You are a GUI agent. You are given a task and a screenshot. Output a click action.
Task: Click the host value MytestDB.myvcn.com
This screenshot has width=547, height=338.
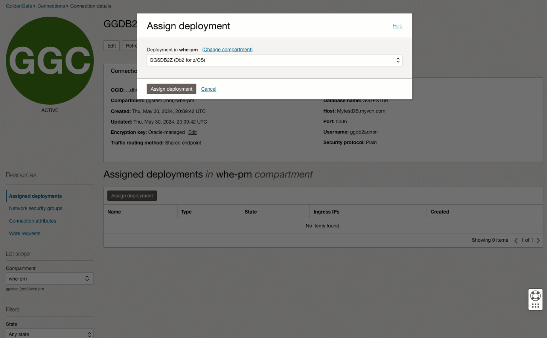pos(361,111)
